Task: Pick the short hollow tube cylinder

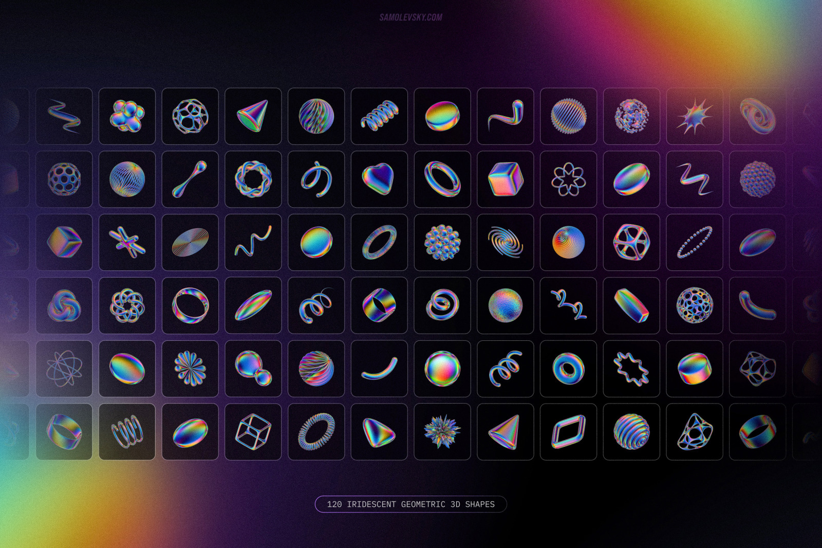Action: click(379, 306)
